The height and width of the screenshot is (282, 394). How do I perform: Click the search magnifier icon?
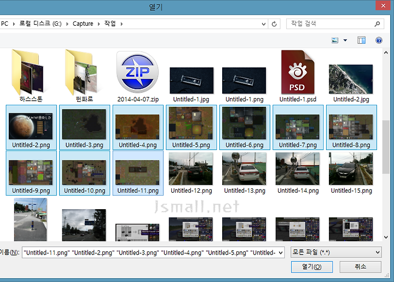pos(377,24)
